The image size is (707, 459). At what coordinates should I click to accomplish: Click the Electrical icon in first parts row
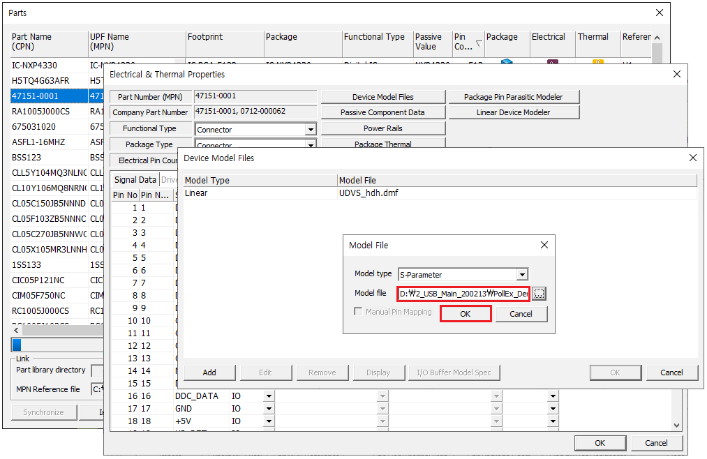[552, 61]
